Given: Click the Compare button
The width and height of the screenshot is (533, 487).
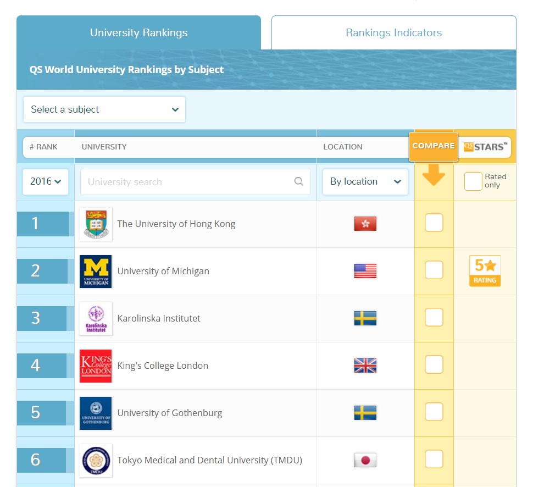Looking at the screenshot, I should pos(434,146).
